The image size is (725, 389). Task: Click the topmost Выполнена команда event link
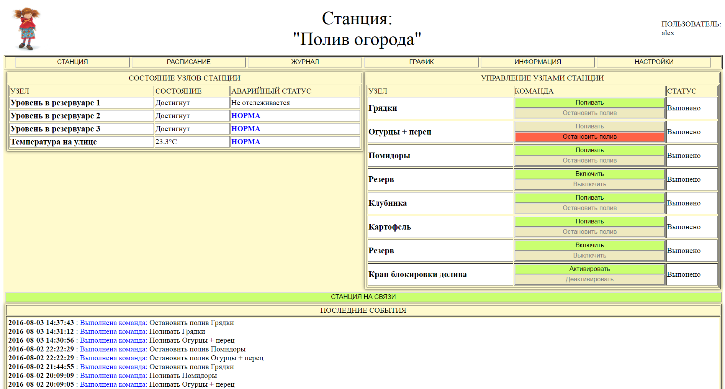coord(113,323)
